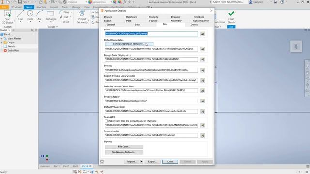310x174 pixels.
Task: Click the Texture folder path field
Action: 151,135
